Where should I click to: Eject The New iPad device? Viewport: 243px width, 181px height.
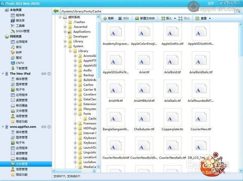tap(49, 74)
